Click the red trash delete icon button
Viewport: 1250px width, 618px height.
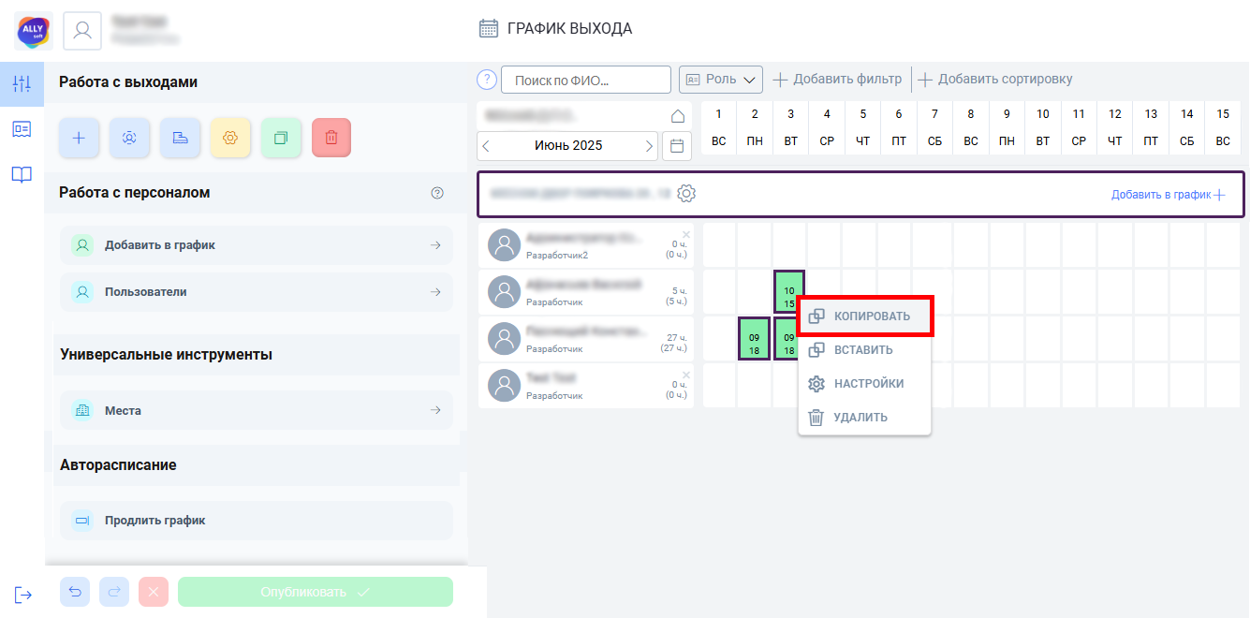coord(331,138)
